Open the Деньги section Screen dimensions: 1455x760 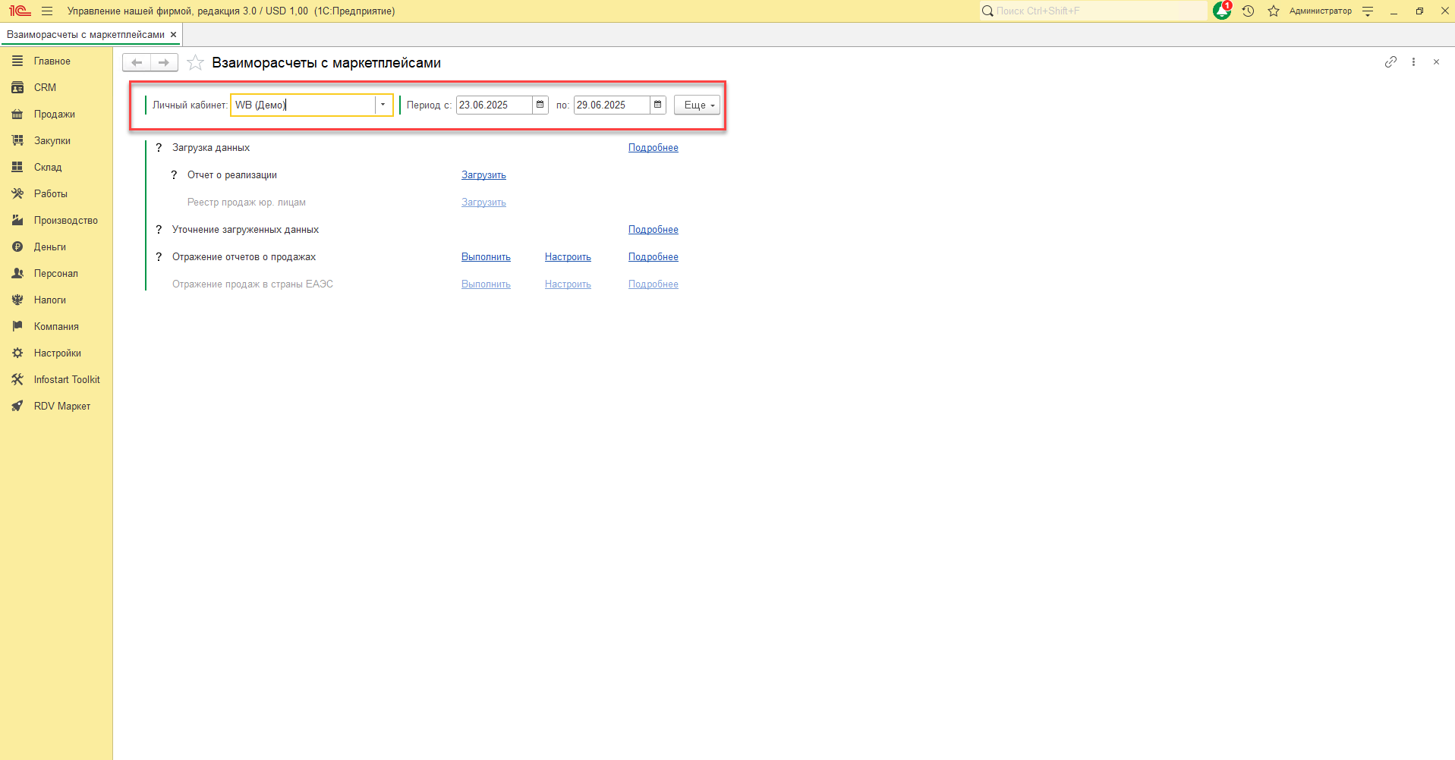click(x=56, y=247)
